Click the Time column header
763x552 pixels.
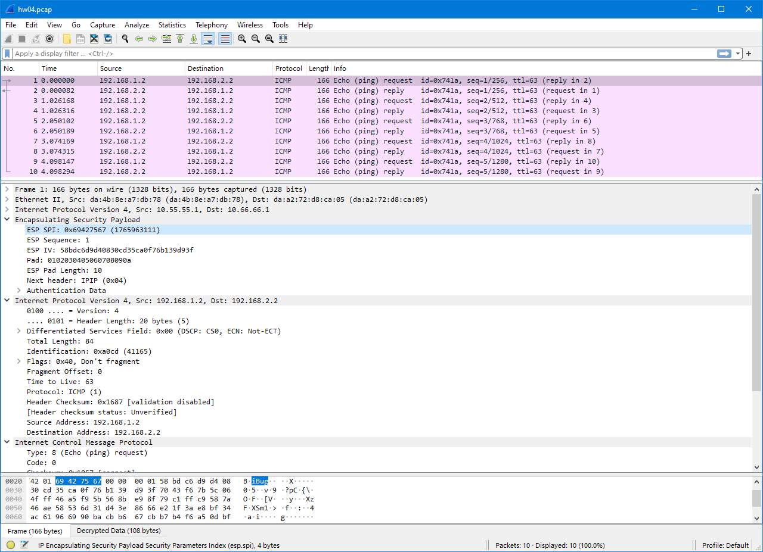(68, 68)
